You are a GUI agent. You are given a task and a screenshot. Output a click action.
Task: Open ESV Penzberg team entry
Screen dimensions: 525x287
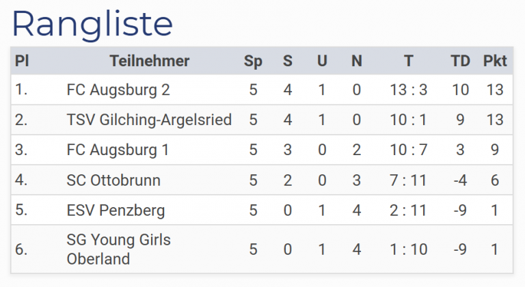(116, 210)
